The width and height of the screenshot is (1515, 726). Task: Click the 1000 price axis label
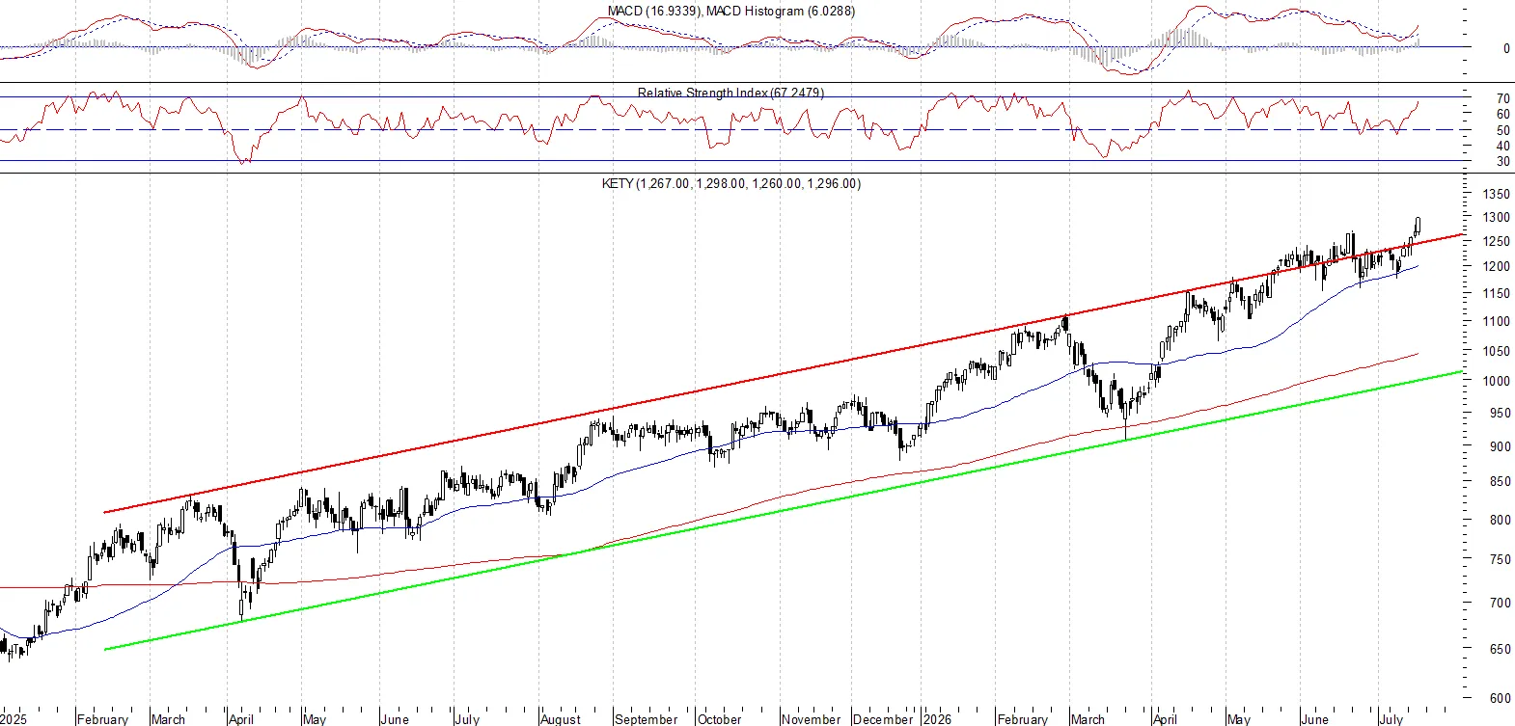tap(1497, 382)
